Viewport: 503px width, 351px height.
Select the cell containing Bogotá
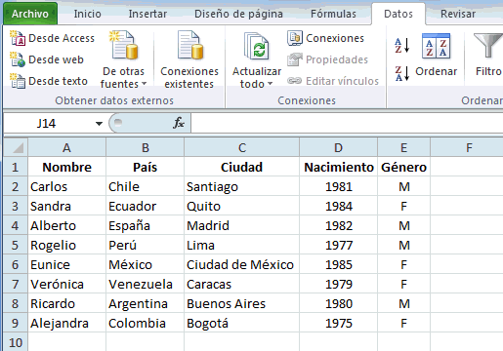(242, 323)
